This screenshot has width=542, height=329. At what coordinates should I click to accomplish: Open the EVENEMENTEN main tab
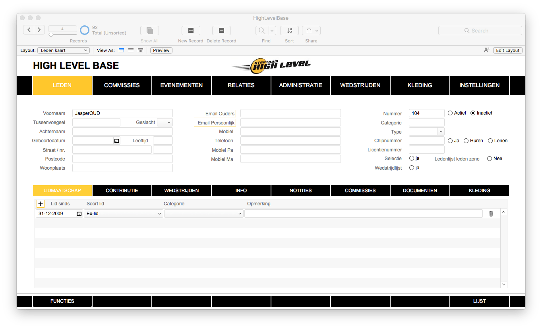pyautogui.click(x=182, y=85)
